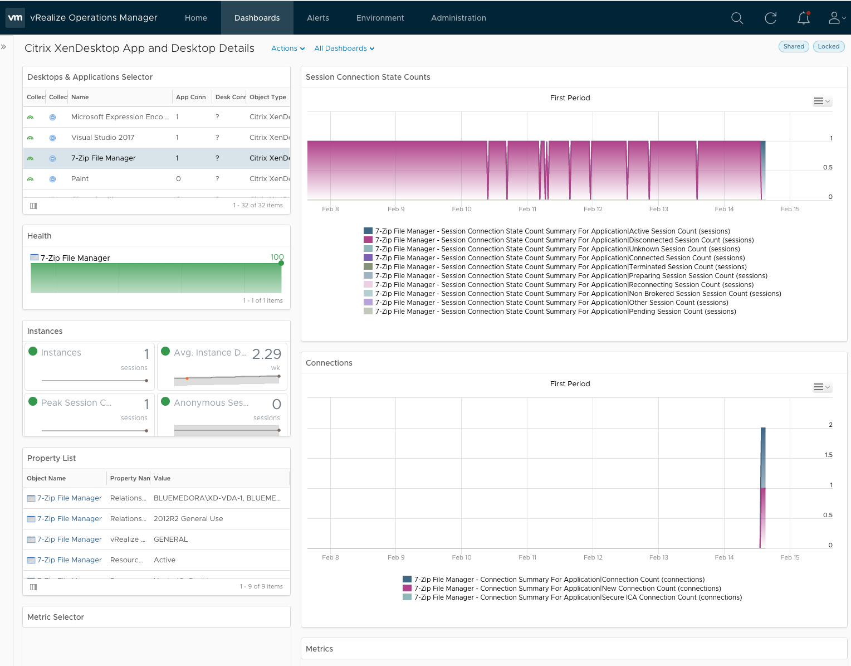Select the Visual Studio 2017 row

point(156,138)
